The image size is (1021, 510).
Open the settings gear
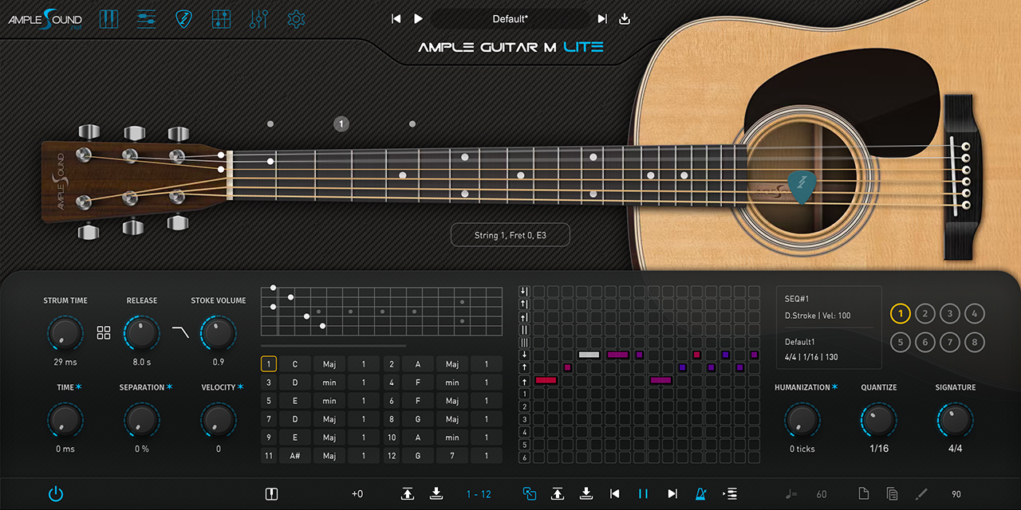(296, 18)
